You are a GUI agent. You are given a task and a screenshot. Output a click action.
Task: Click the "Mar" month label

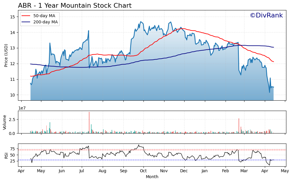244,171
